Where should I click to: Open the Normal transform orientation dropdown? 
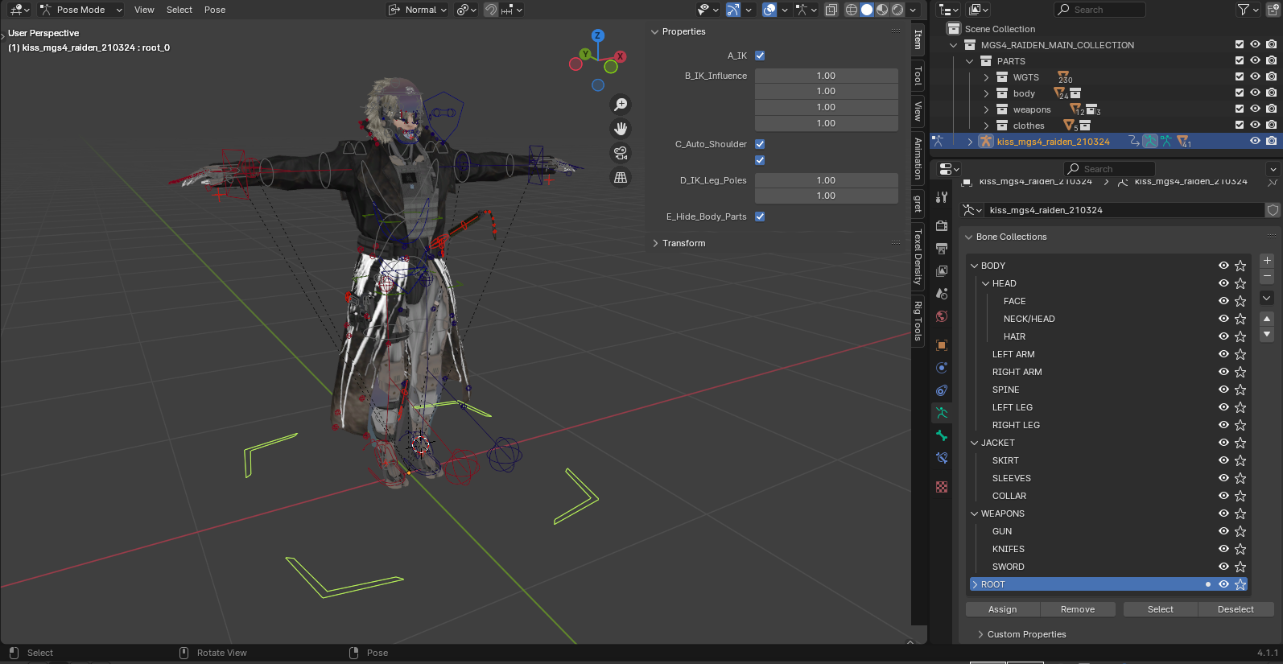[417, 10]
